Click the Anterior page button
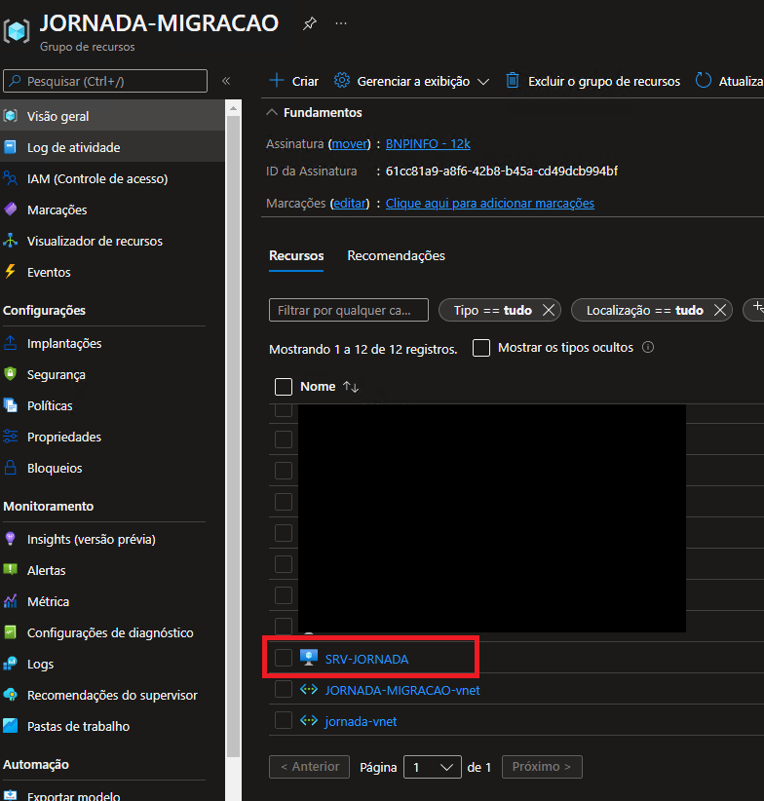The height and width of the screenshot is (801, 764). (310, 767)
